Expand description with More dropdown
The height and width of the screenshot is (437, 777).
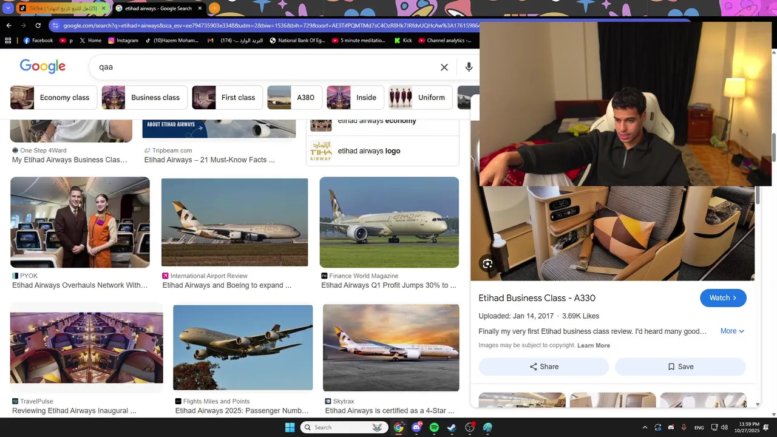732,331
